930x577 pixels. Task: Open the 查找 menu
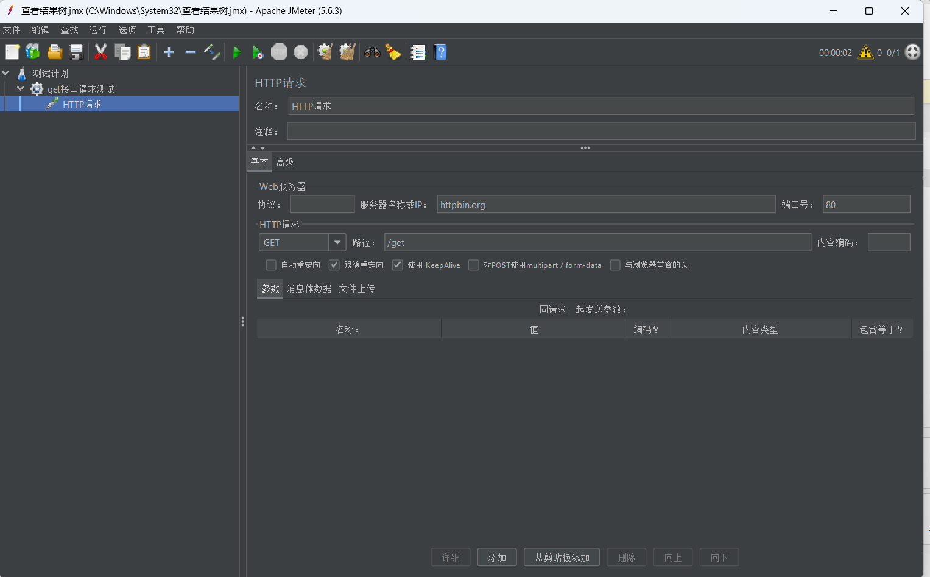[69, 30]
